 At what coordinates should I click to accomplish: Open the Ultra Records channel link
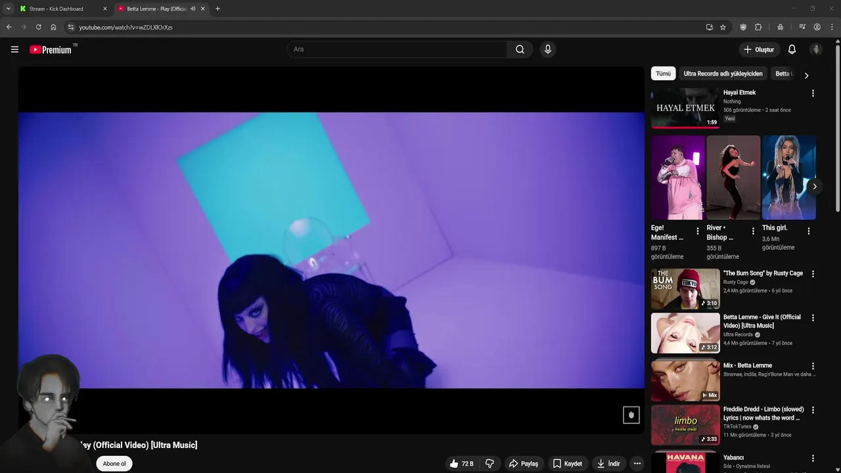coord(738,334)
